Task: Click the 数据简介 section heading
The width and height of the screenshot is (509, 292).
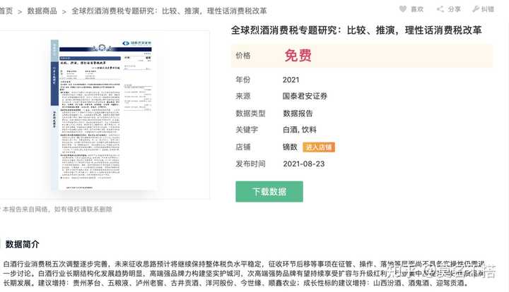Action: click(22, 245)
